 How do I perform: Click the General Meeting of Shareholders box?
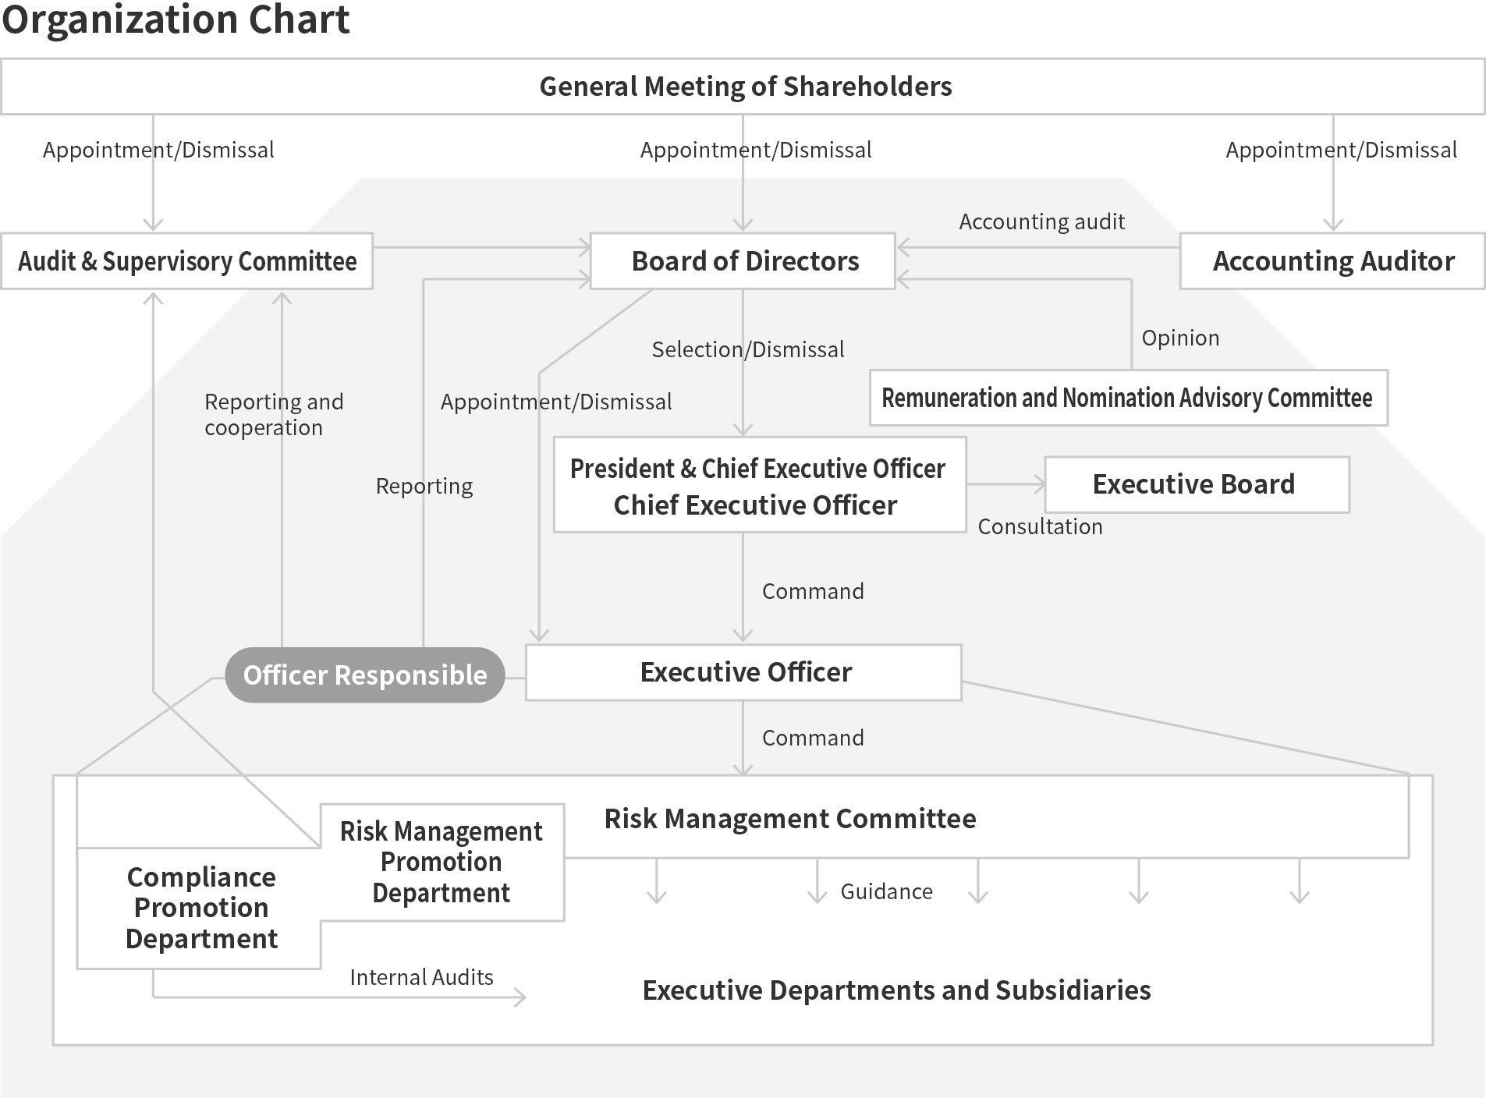click(743, 87)
